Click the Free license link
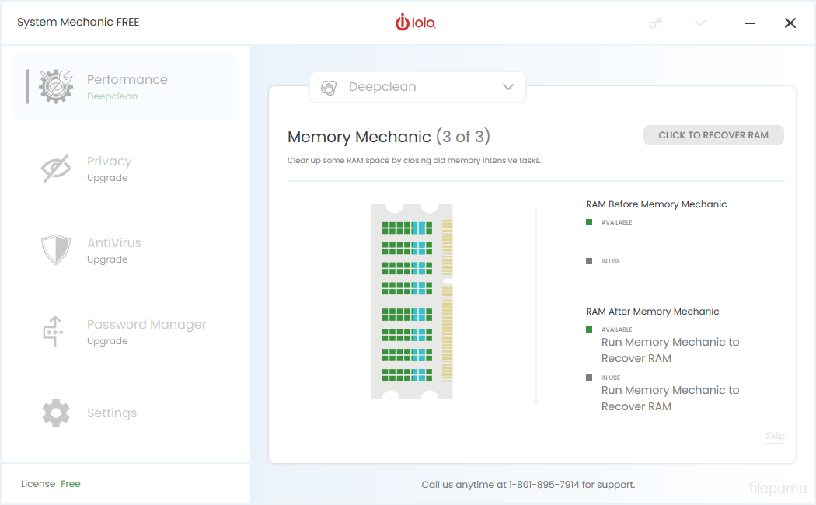 [71, 484]
